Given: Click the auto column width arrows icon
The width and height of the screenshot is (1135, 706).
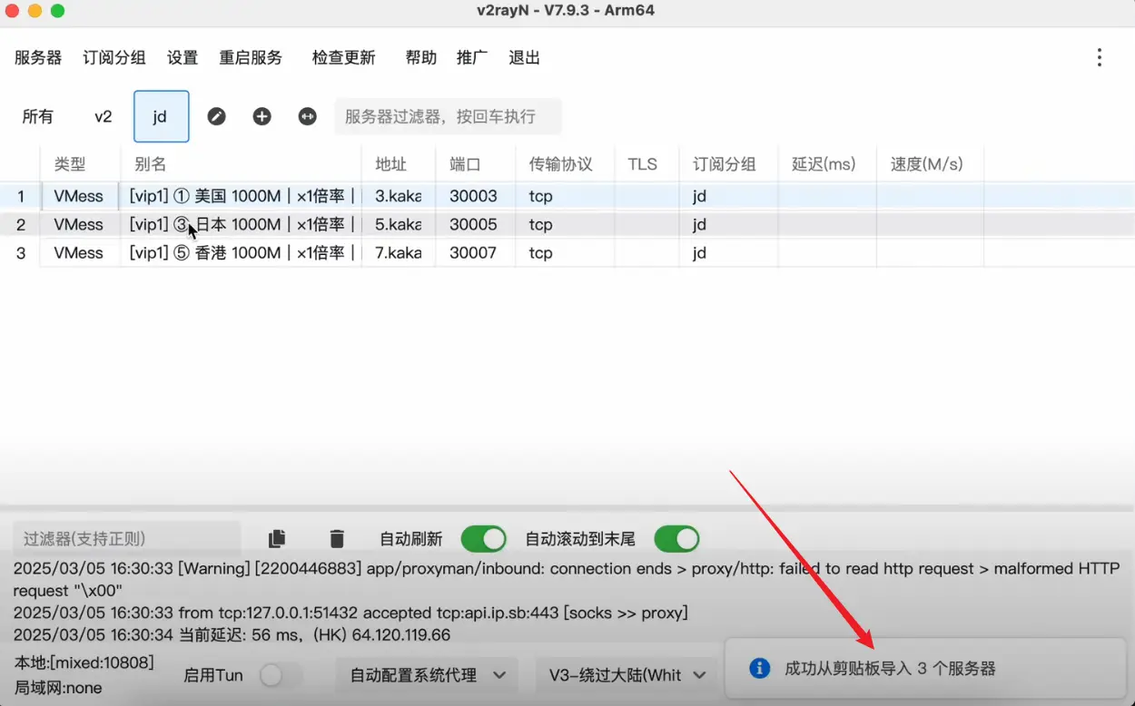Looking at the screenshot, I should (x=308, y=116).
